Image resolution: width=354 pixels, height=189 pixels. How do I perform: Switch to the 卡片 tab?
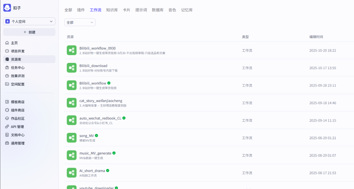tap(127, 10)
